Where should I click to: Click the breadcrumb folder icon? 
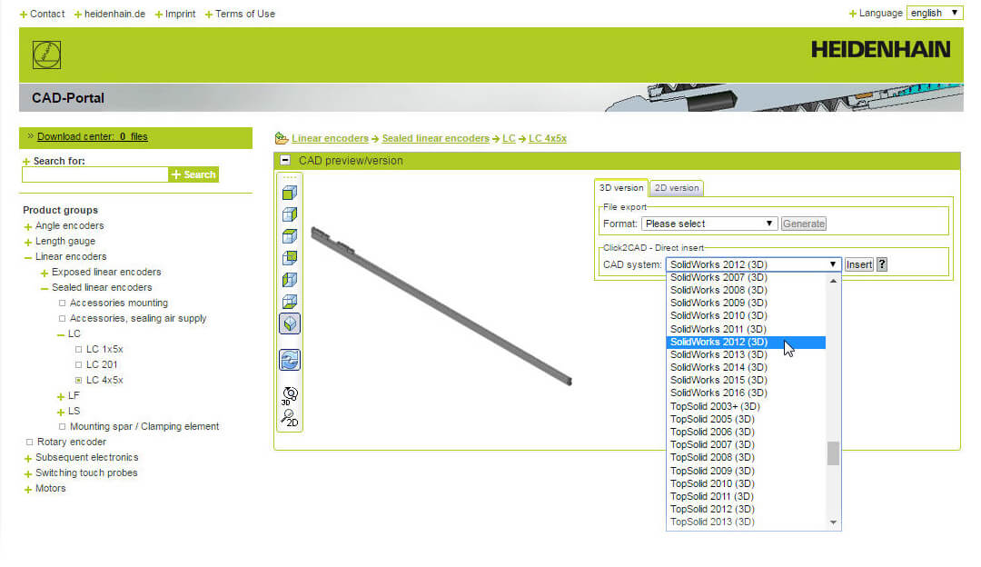pyautogui.click(x=282, y=138)
